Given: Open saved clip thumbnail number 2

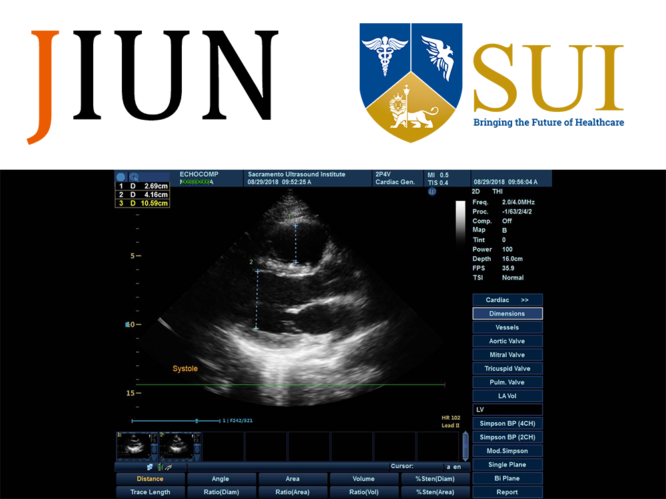Looking at the screenshot, I should pyautogui.click(x=180, y=446).
